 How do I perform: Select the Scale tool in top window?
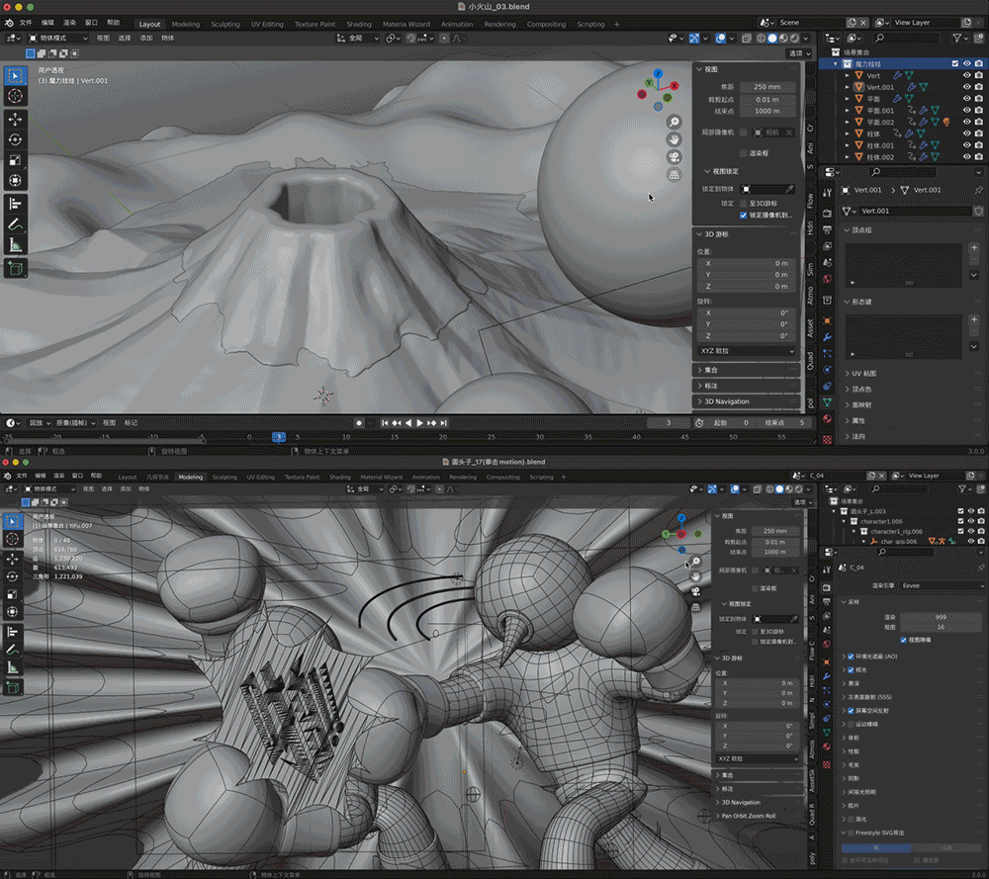point(15,160)
